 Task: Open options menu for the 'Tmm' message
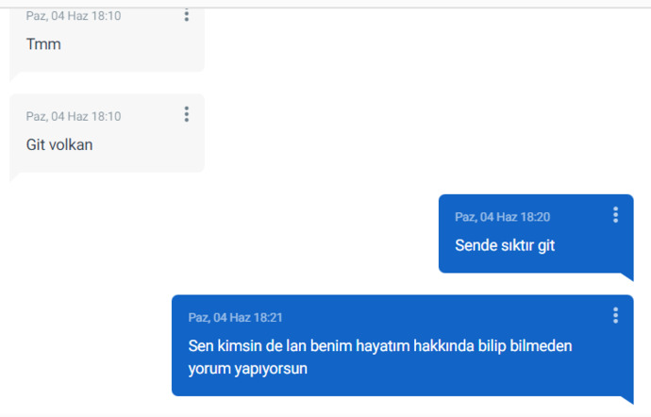pyautogui.click(x=187, y=15)
